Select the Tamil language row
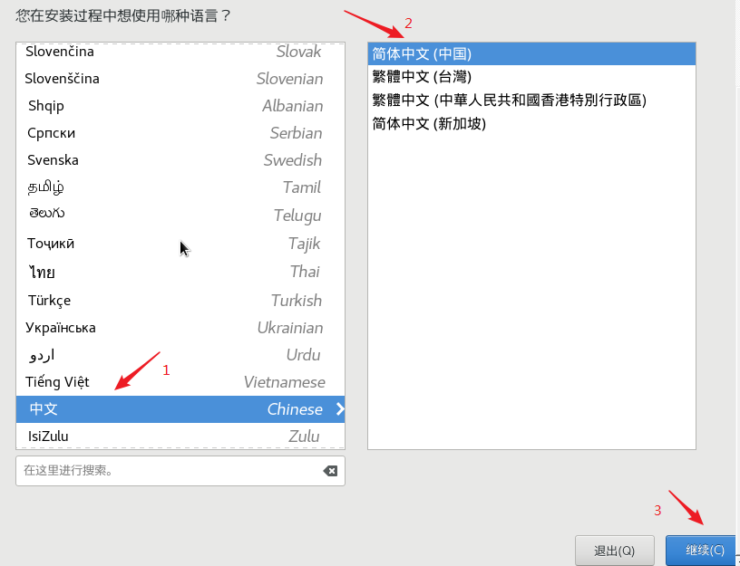Viewport: 740px width, 566px height. 180,187
